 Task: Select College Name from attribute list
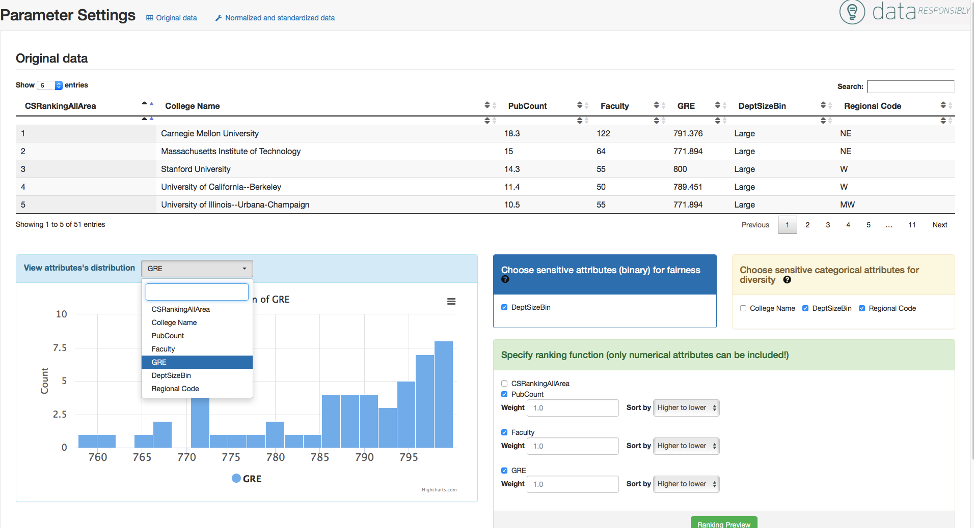tap(197, 322)
